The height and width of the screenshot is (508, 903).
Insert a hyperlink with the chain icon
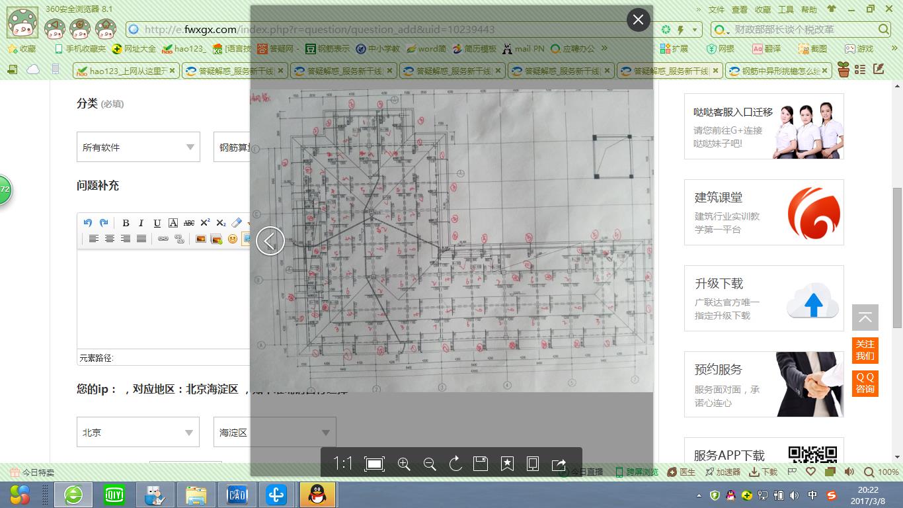[163, 239]
